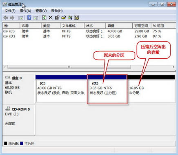Image resolution: width=178 pixels, height=155 pixels.
Task: Click the 磁盘 0 disk header panel
Action: [18, 89]
